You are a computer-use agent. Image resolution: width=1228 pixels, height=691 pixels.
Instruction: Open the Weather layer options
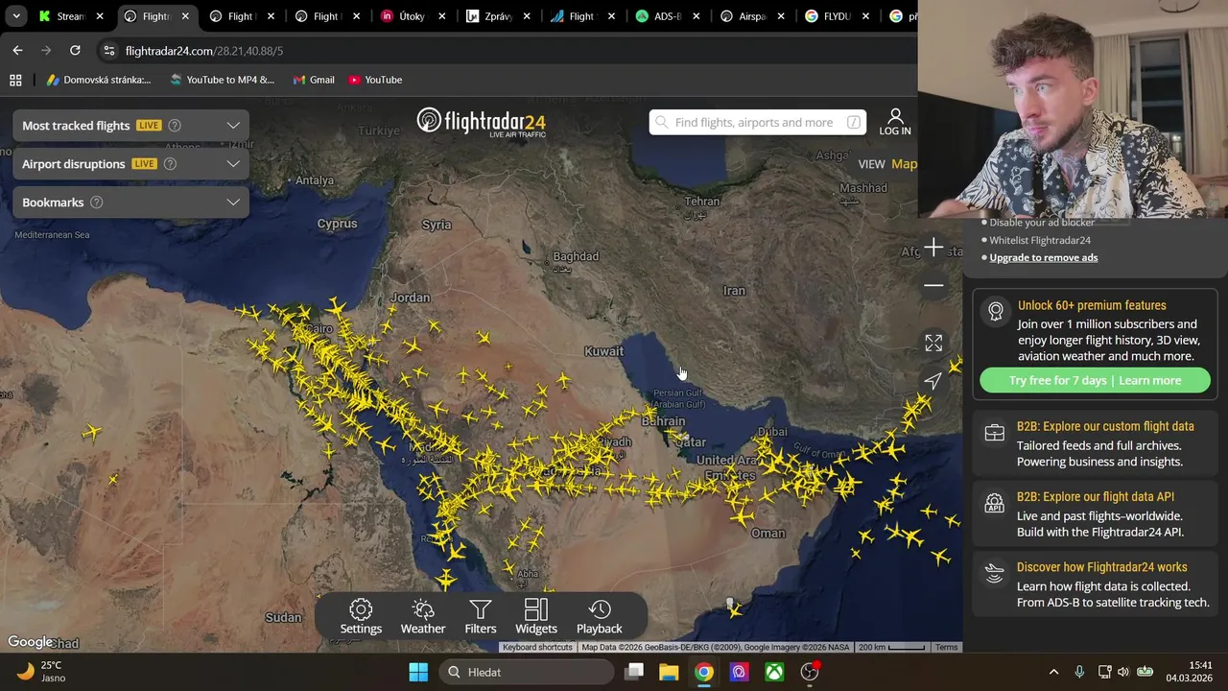coord(423,617)
